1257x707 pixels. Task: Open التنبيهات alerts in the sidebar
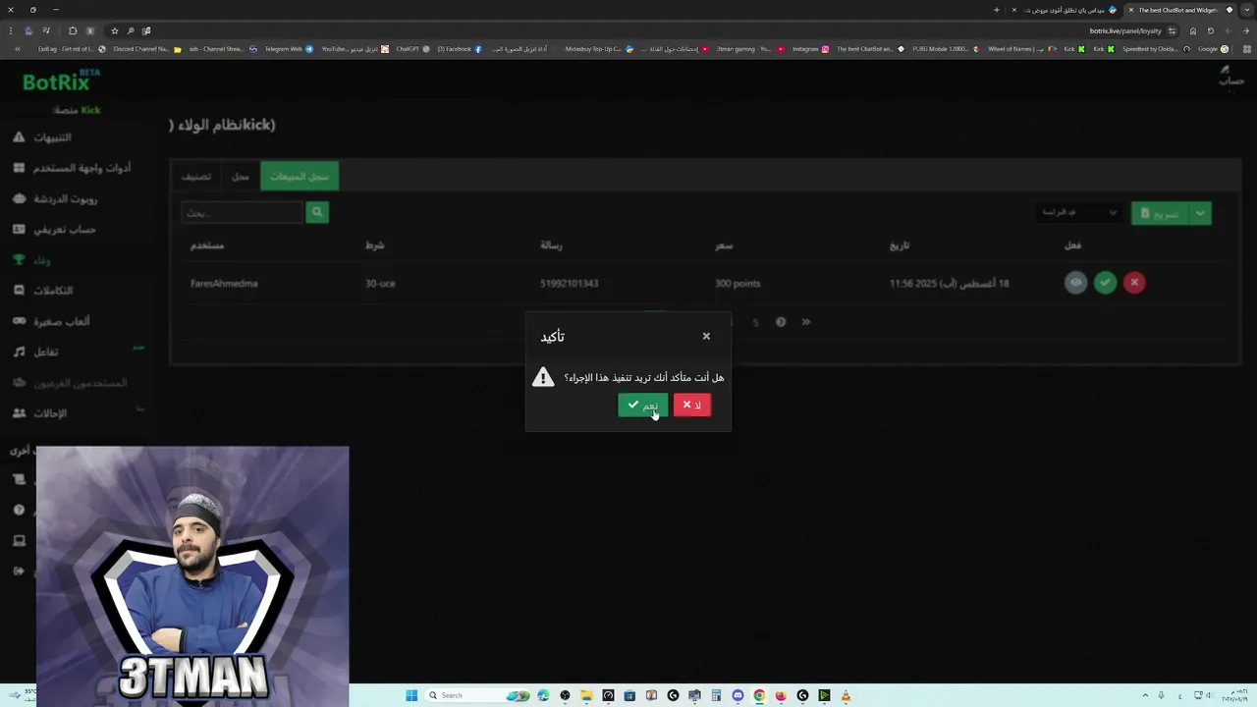pos(53,137)
